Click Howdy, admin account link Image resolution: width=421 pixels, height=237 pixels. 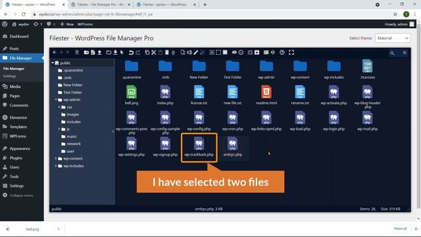tap(399, 24)
